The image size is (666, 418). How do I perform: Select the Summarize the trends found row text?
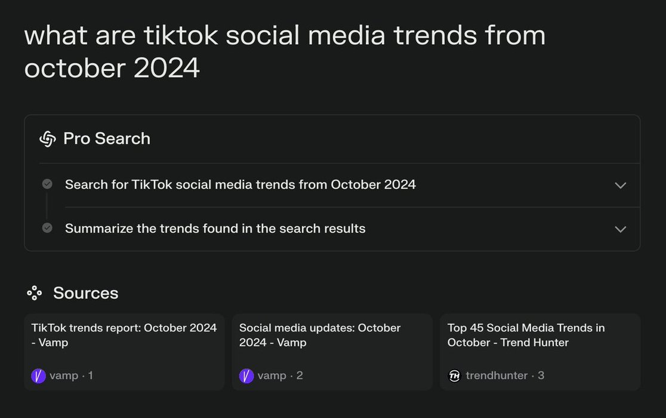[x=215, y=228]
